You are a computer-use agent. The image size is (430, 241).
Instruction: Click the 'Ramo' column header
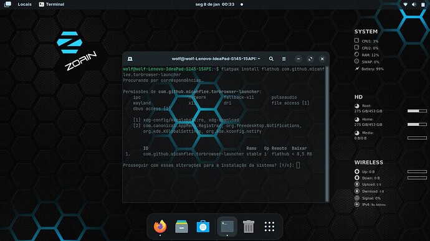pyautogui.click(x=251, y=148)
